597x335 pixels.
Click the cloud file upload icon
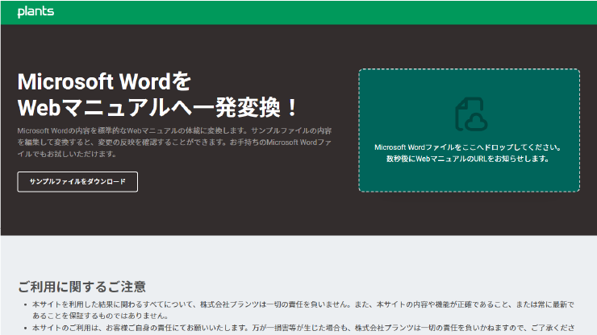470,114
